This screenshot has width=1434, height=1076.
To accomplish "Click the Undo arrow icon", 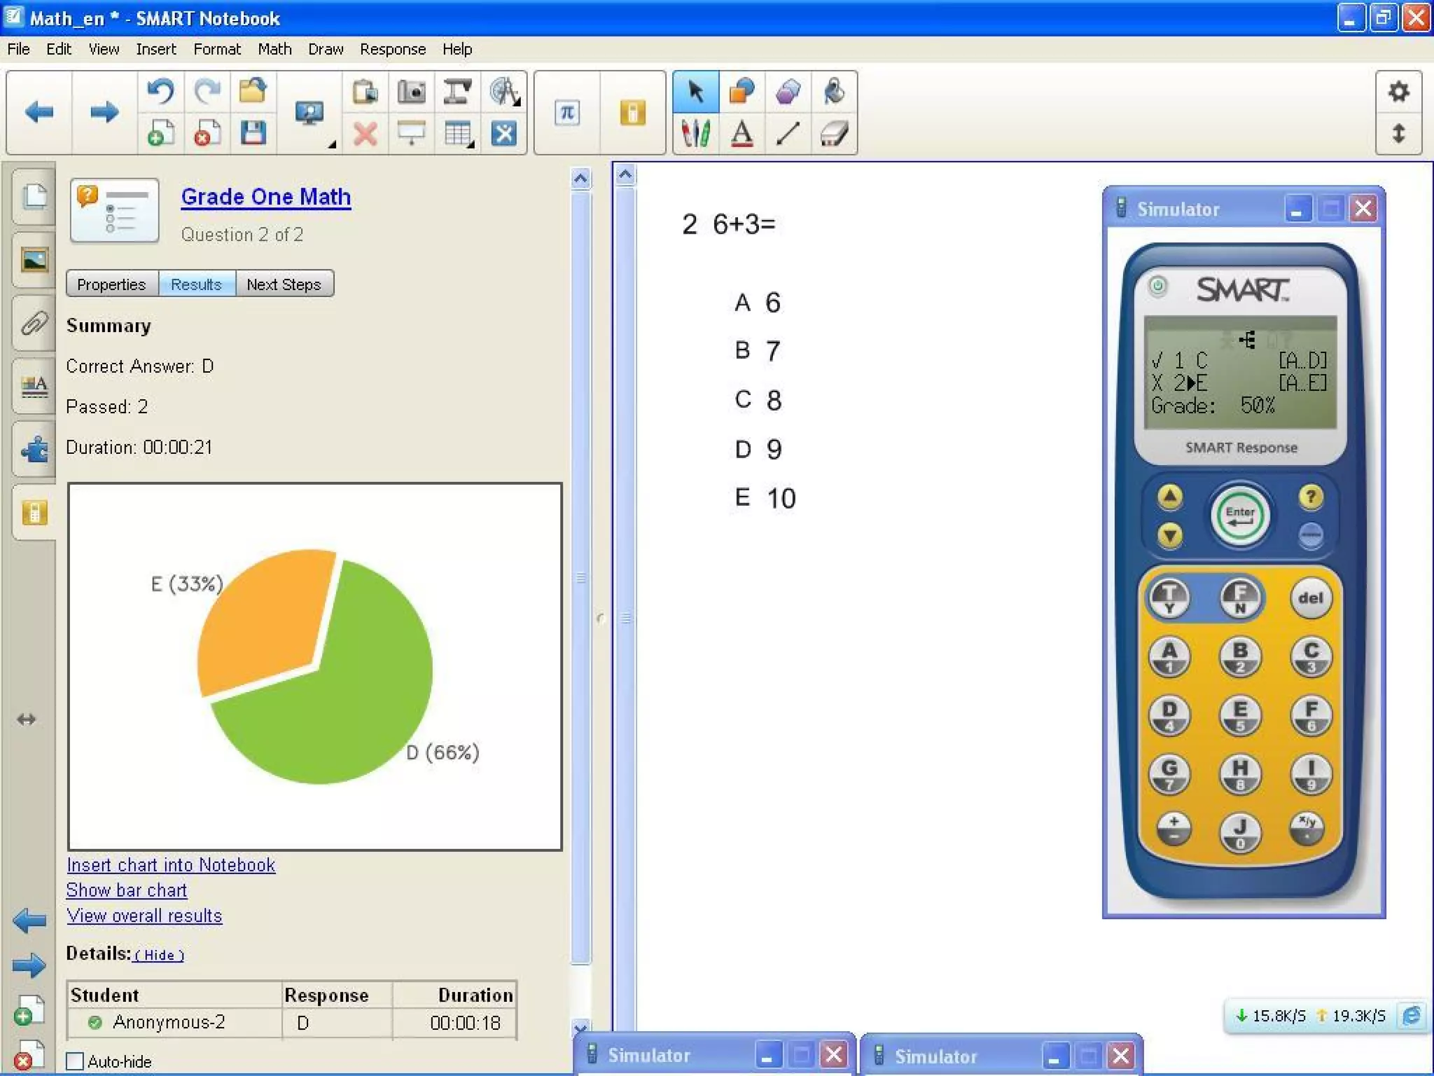I will [160, 92].
